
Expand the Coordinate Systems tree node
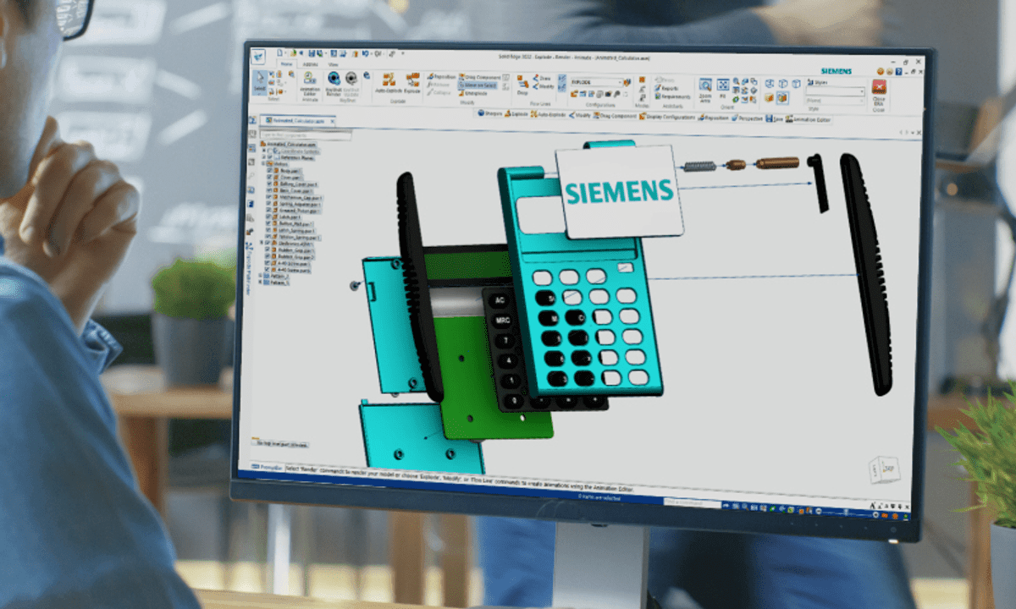[265, 150]
